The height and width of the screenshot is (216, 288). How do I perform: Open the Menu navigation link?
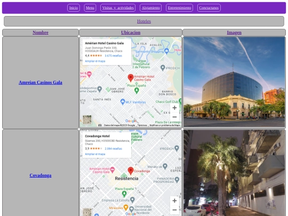point(90,7)
